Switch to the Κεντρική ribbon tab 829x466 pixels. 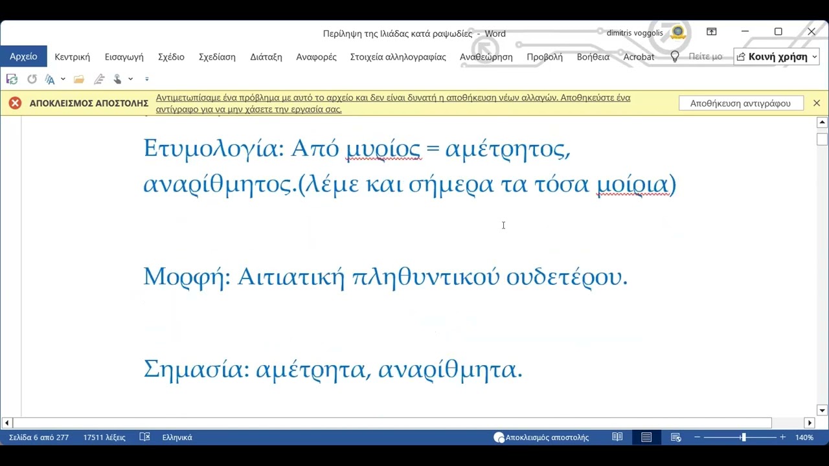(72, 57)
